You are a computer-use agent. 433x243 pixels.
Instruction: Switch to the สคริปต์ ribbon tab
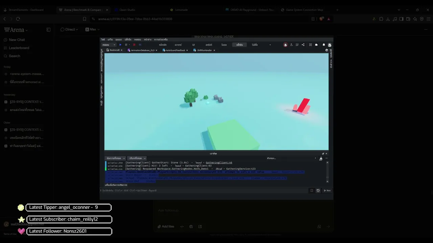(x=209, y=45)
